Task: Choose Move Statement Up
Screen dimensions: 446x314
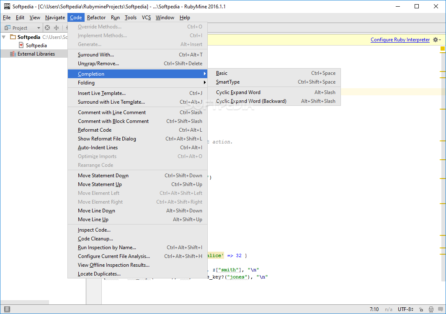Action: tap(137, 184)
